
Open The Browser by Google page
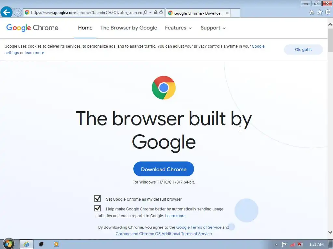coord(129,28)
